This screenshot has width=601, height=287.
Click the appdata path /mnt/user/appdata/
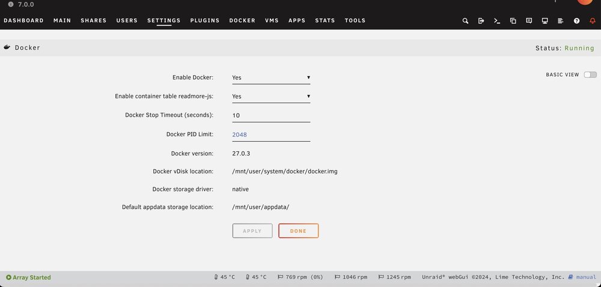(x=261, y=207)
